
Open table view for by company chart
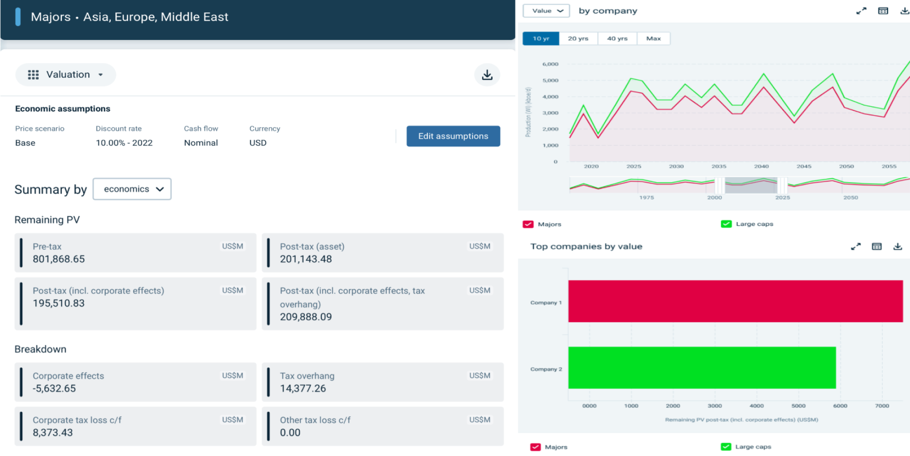click(x=883, y=11)
